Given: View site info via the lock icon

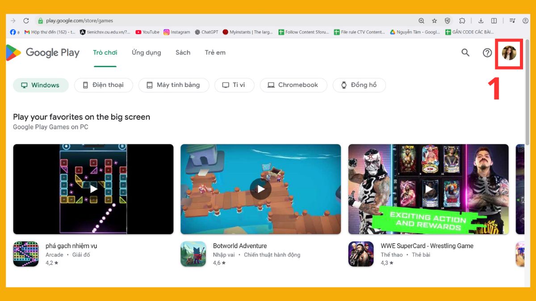Looking at the screenshot, I should [40, 21].
